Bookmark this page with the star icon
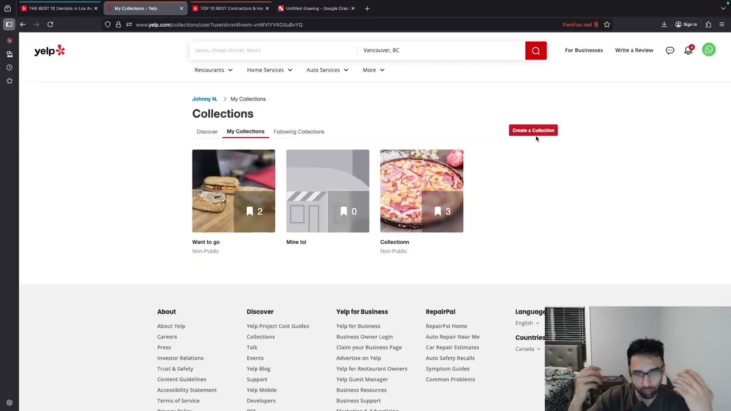Viewport: 731px width, 411px height. click(607, 25)
